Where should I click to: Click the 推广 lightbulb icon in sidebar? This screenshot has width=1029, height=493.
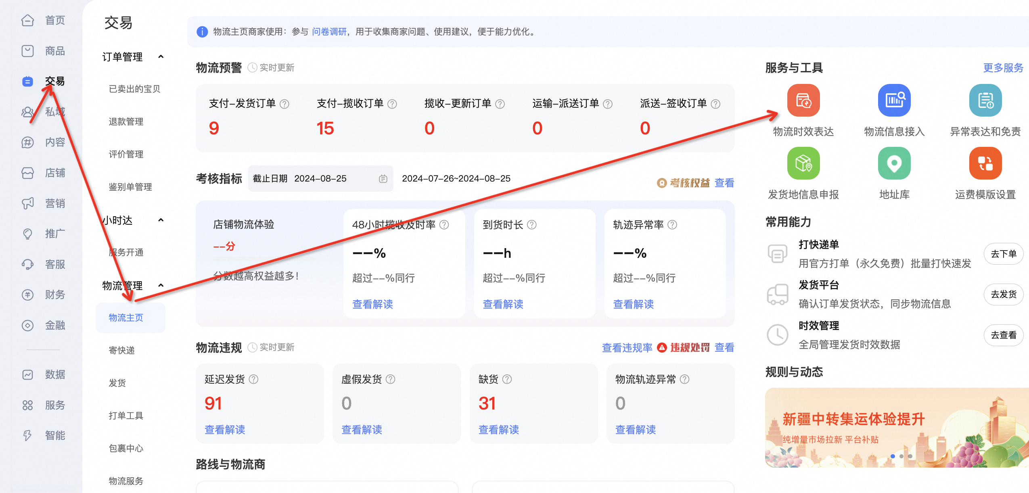point(27,234)
